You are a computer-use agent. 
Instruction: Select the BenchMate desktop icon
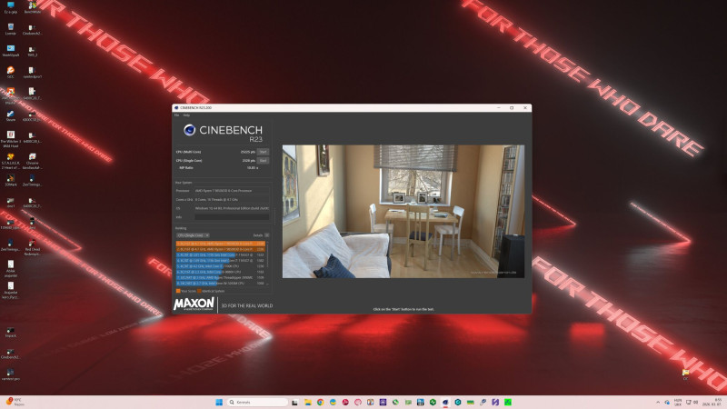click(32, 7)
